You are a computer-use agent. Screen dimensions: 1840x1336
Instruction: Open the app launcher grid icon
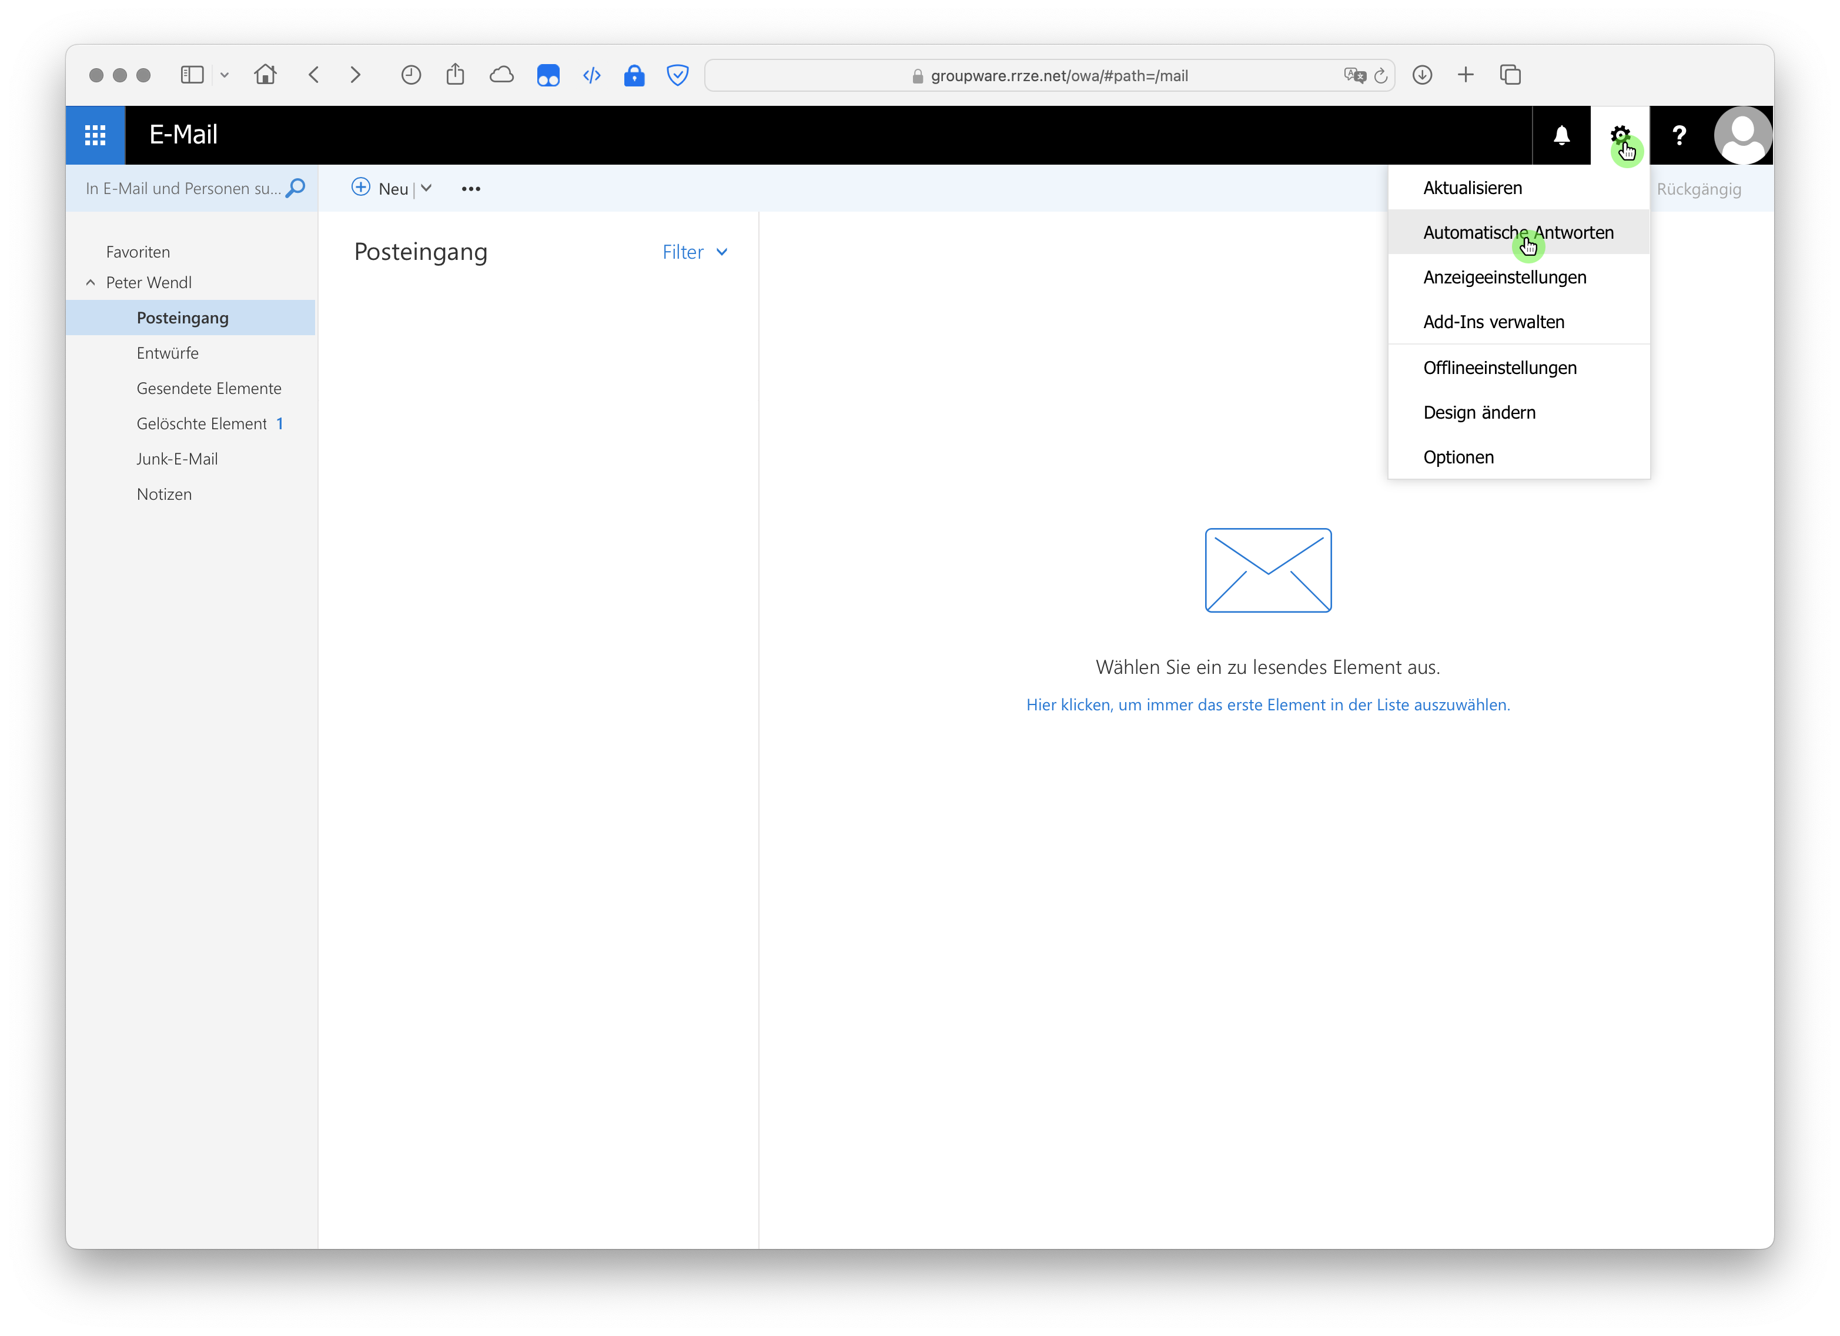(x=95, y=135)
